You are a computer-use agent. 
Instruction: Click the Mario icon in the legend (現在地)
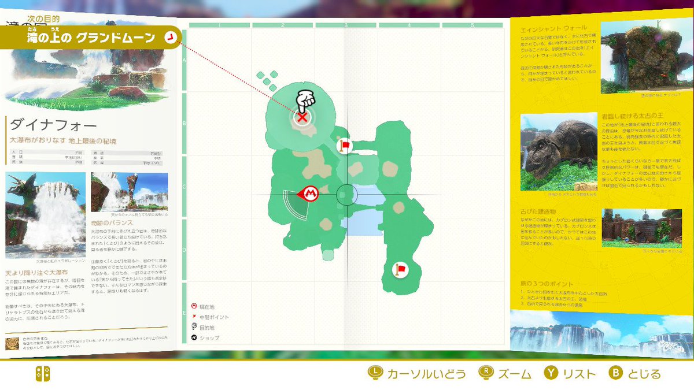pos(194,307)
